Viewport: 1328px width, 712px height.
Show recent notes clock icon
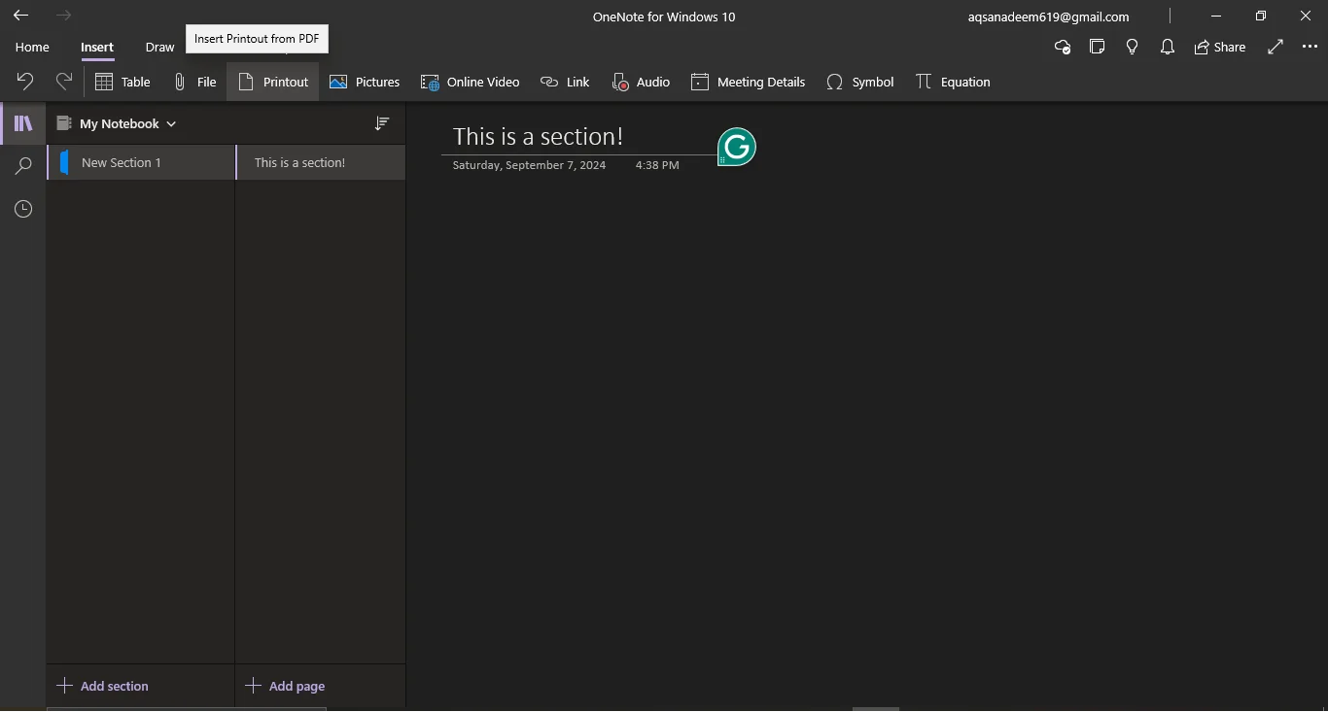23,209
